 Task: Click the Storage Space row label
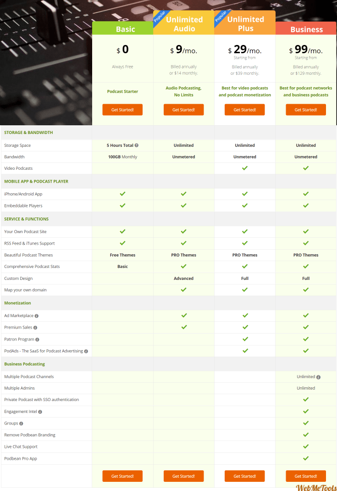click(x=17, y=145)
